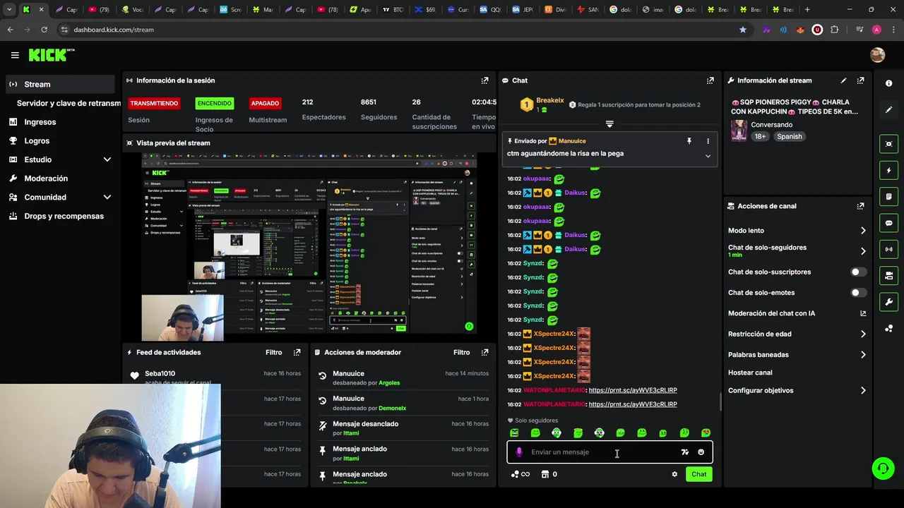Screen dimensions: 904x508
Task: Open the hamburger menu beside the Kick logo
Action: 14,55
